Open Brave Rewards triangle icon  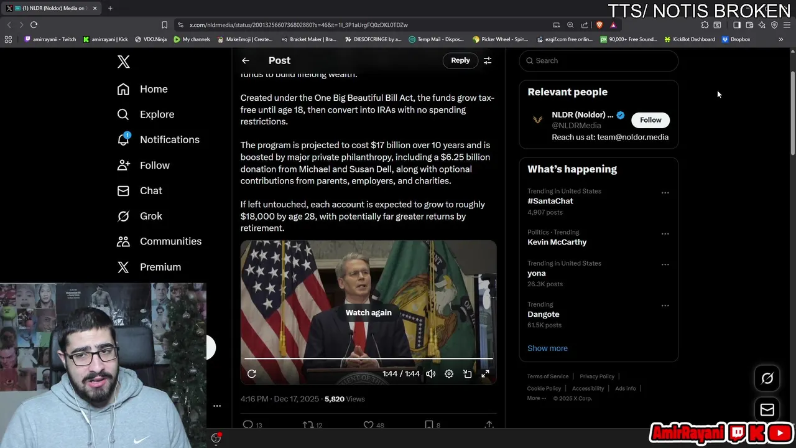(x=613, y=25)
